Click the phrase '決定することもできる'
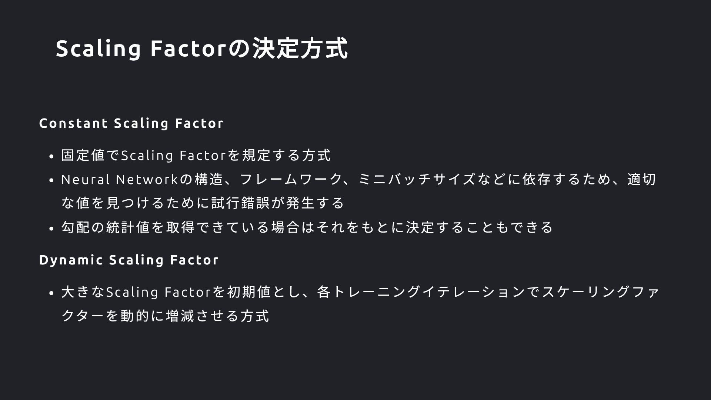This screenshot has height=400, width=711. coord(480,227)
